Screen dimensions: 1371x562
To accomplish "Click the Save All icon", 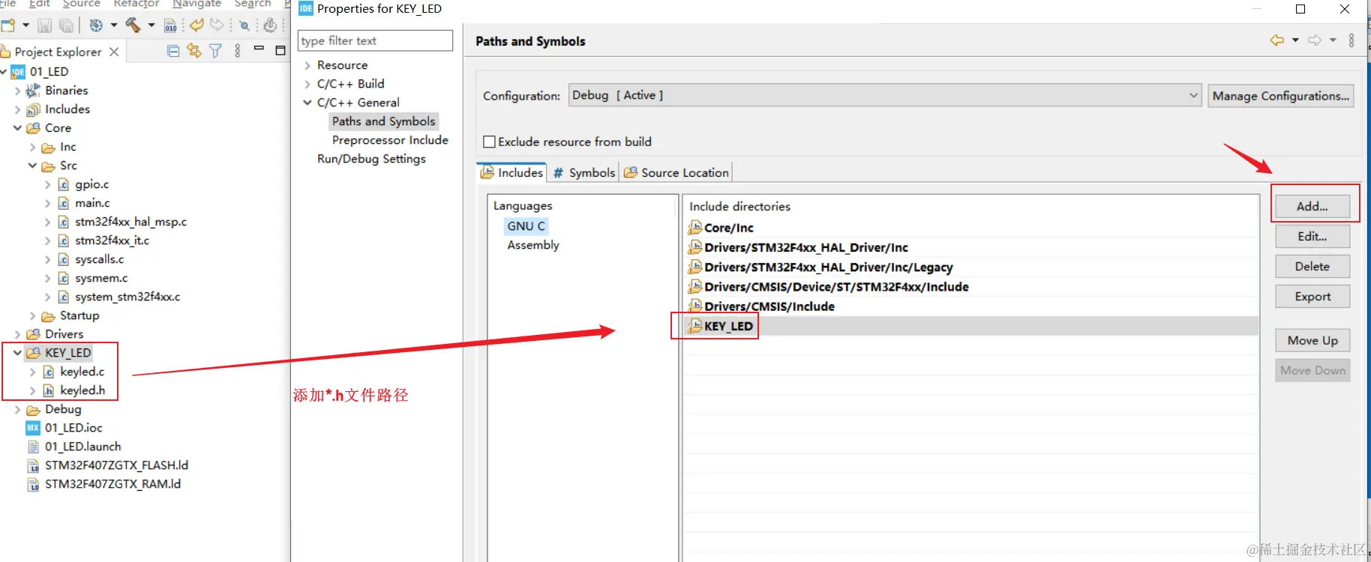I will [66, 25].
